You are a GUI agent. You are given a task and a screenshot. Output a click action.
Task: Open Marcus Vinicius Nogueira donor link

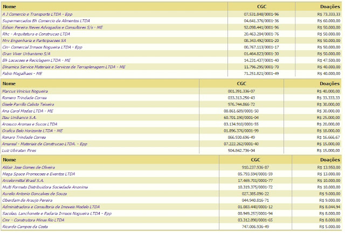(x=25, y=91)
